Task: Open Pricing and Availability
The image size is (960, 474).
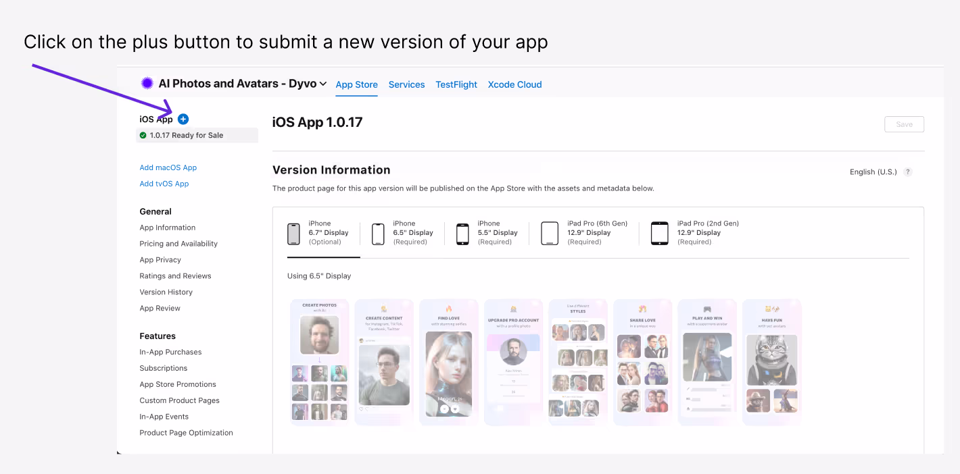Action: (x=178, y=244)
